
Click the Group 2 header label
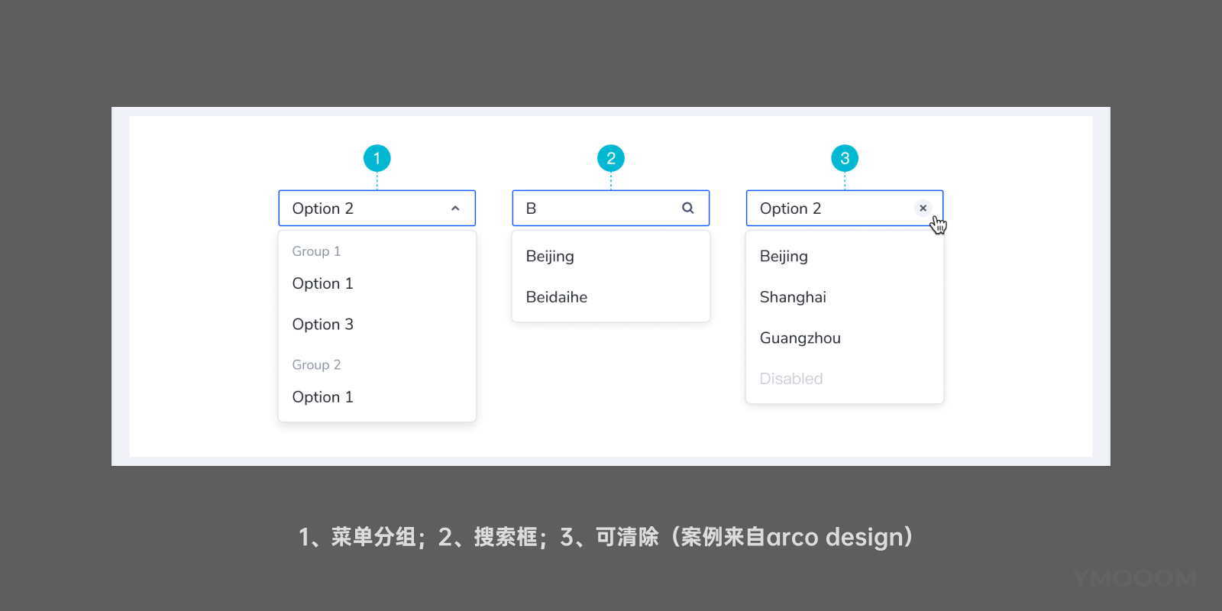tap(316, 365)
